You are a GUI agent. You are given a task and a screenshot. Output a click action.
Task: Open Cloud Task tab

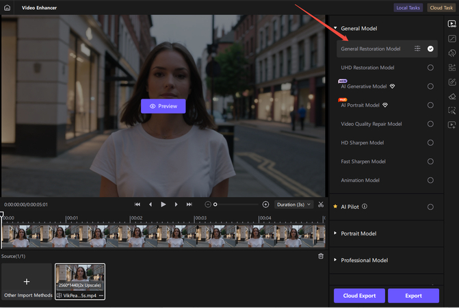[441, 8]
